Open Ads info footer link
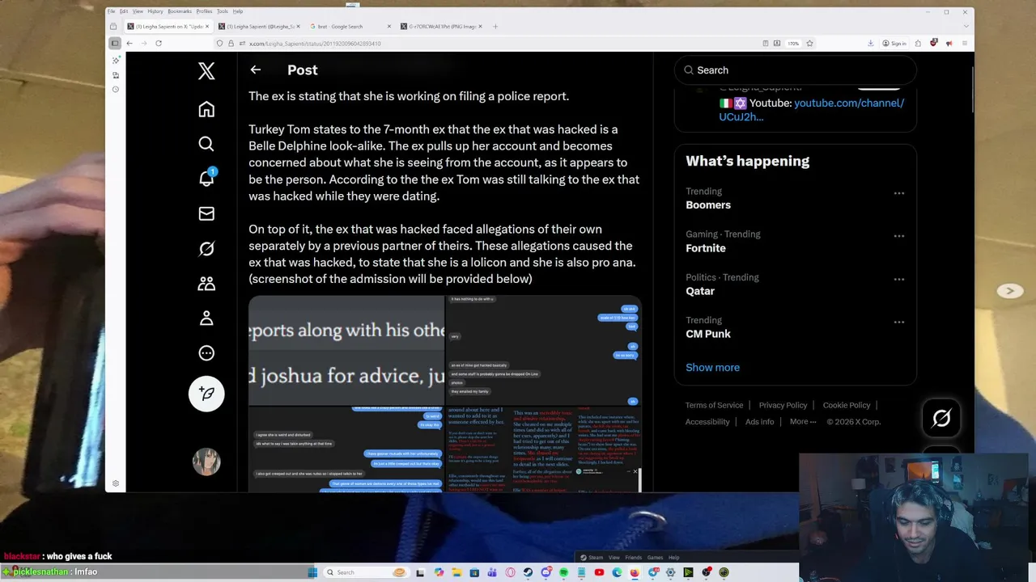This screenshot has width=1036, height=582. point(760,421)
